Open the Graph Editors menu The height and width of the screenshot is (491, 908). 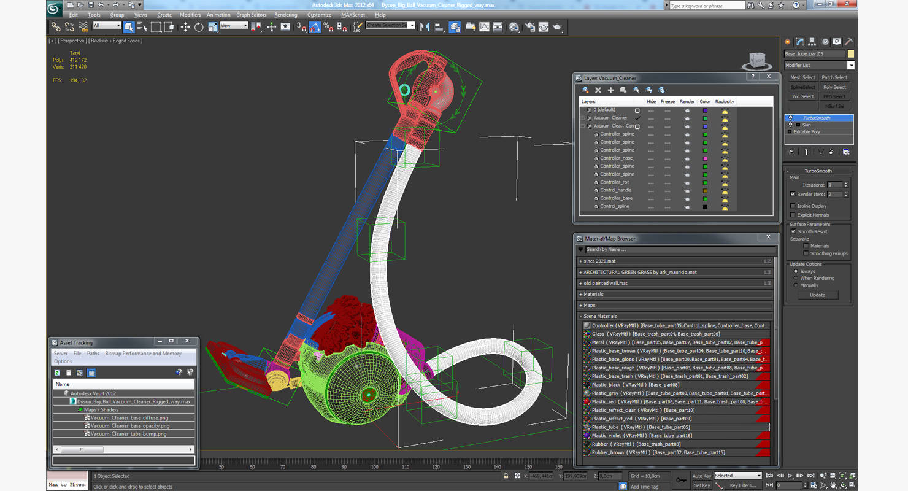tap(252, 15)
